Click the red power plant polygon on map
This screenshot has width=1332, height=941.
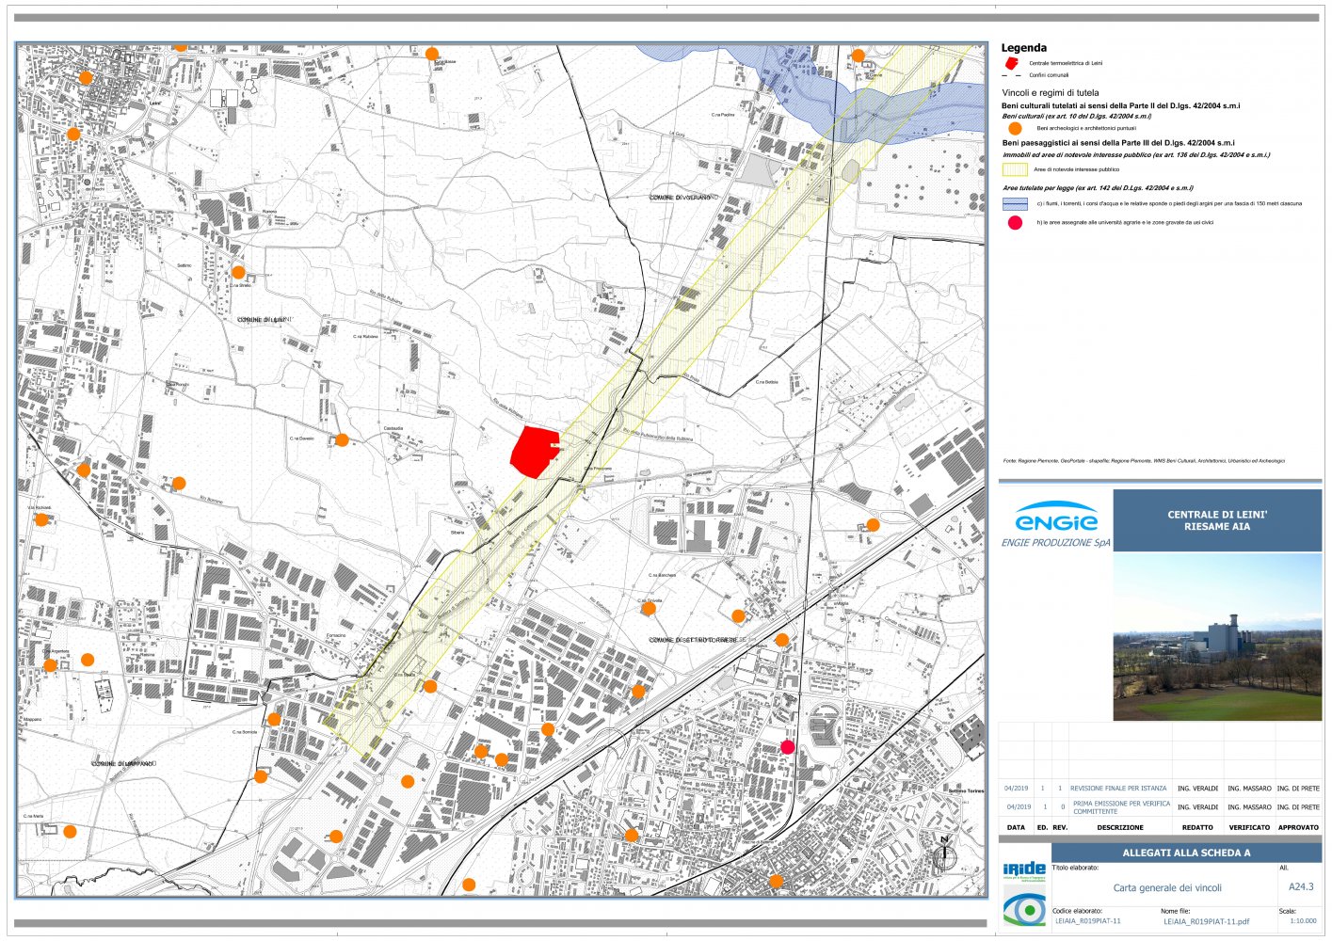click(x=534, y=451)
